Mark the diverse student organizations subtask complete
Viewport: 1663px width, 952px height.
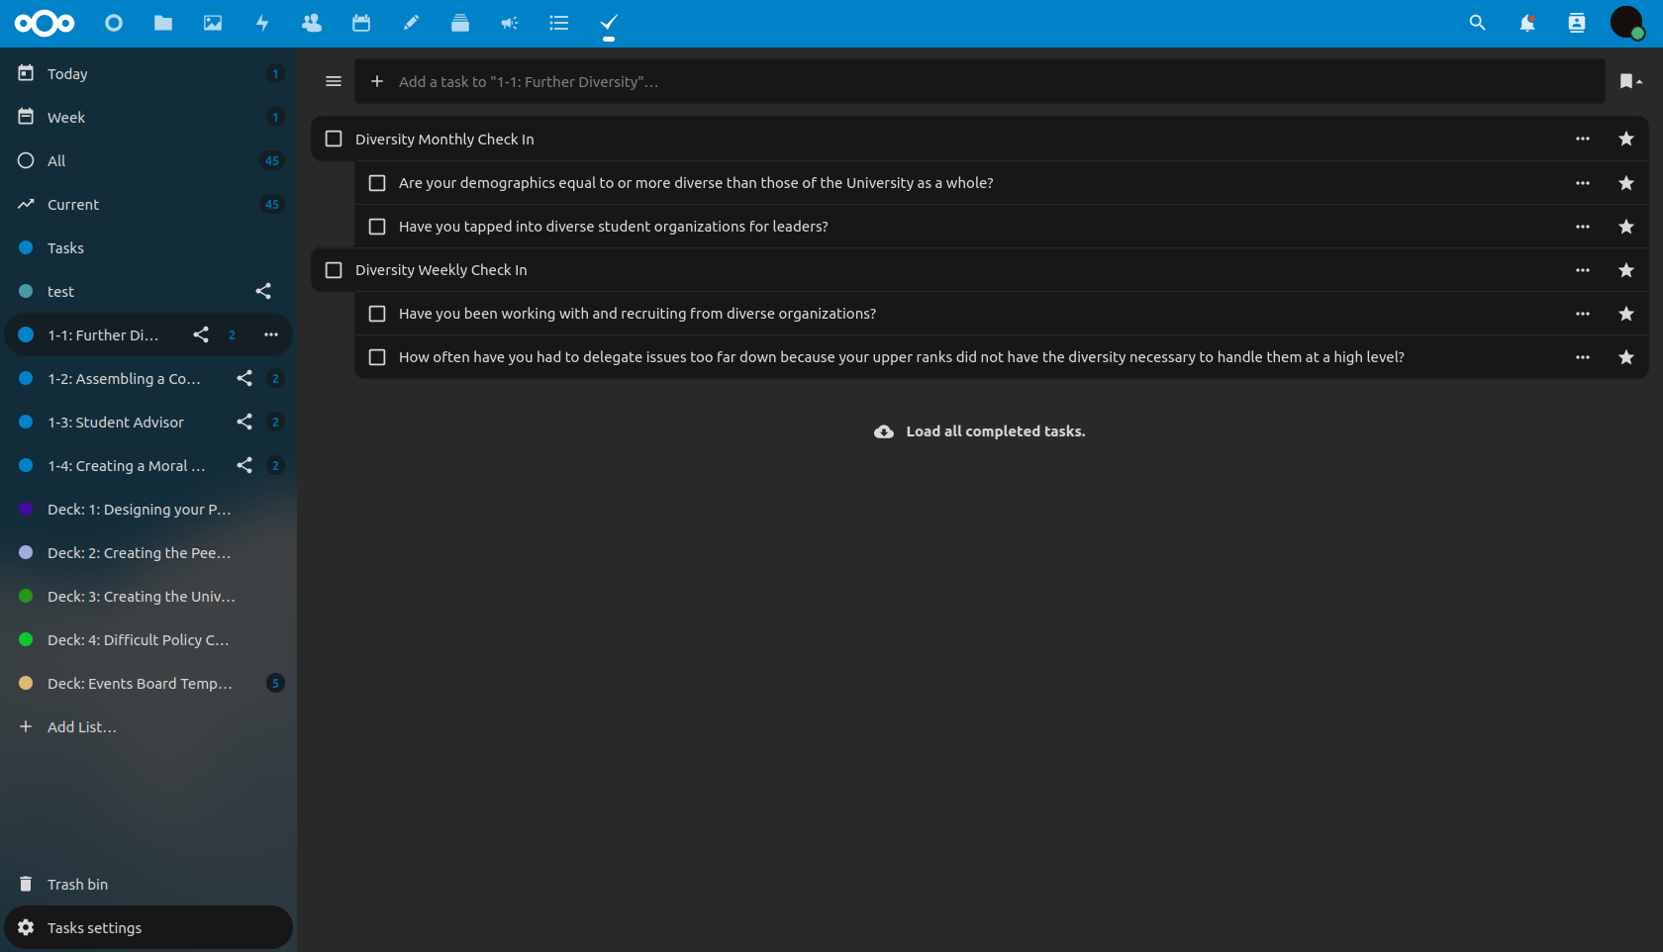point(377,226)
